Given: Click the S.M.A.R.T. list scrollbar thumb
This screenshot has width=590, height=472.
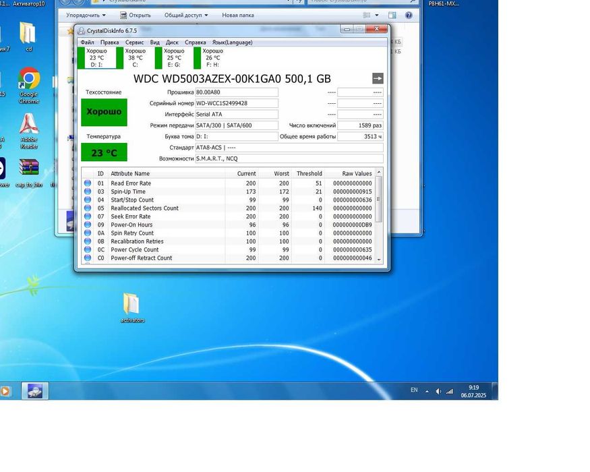Looking at the screenshot, I should [x=379, y=199].
